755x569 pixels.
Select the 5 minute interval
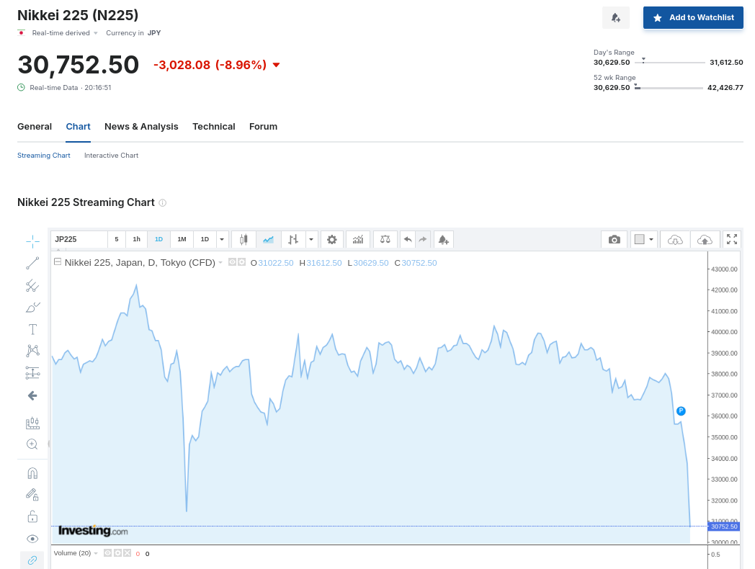click(x=117, y=239)
